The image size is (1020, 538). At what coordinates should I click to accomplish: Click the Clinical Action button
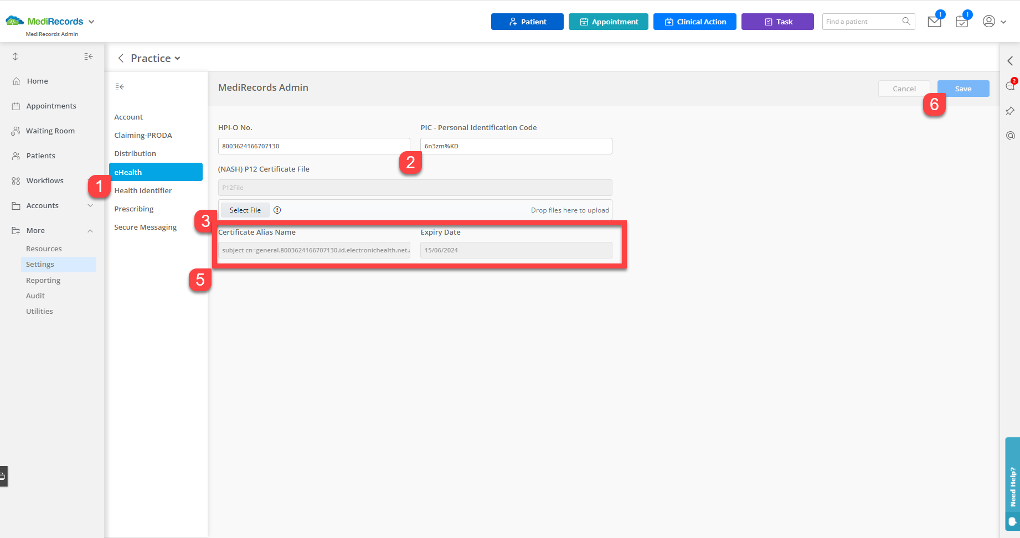[x=695, y=22]
